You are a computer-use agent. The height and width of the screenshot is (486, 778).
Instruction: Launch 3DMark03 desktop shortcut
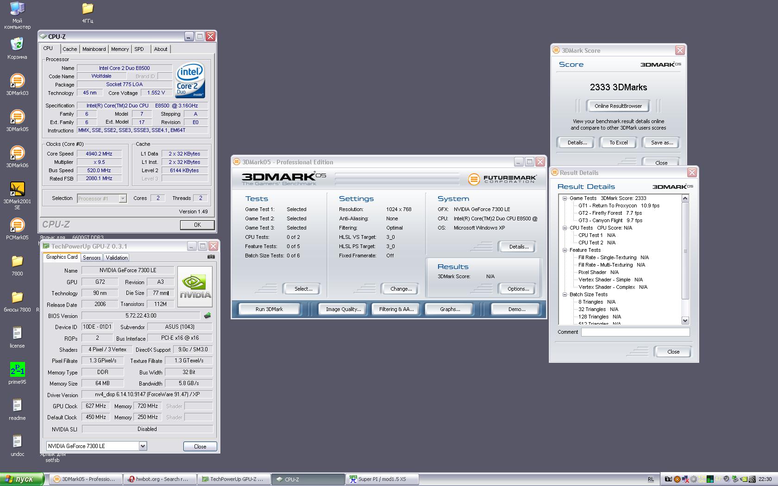(17, 84)
